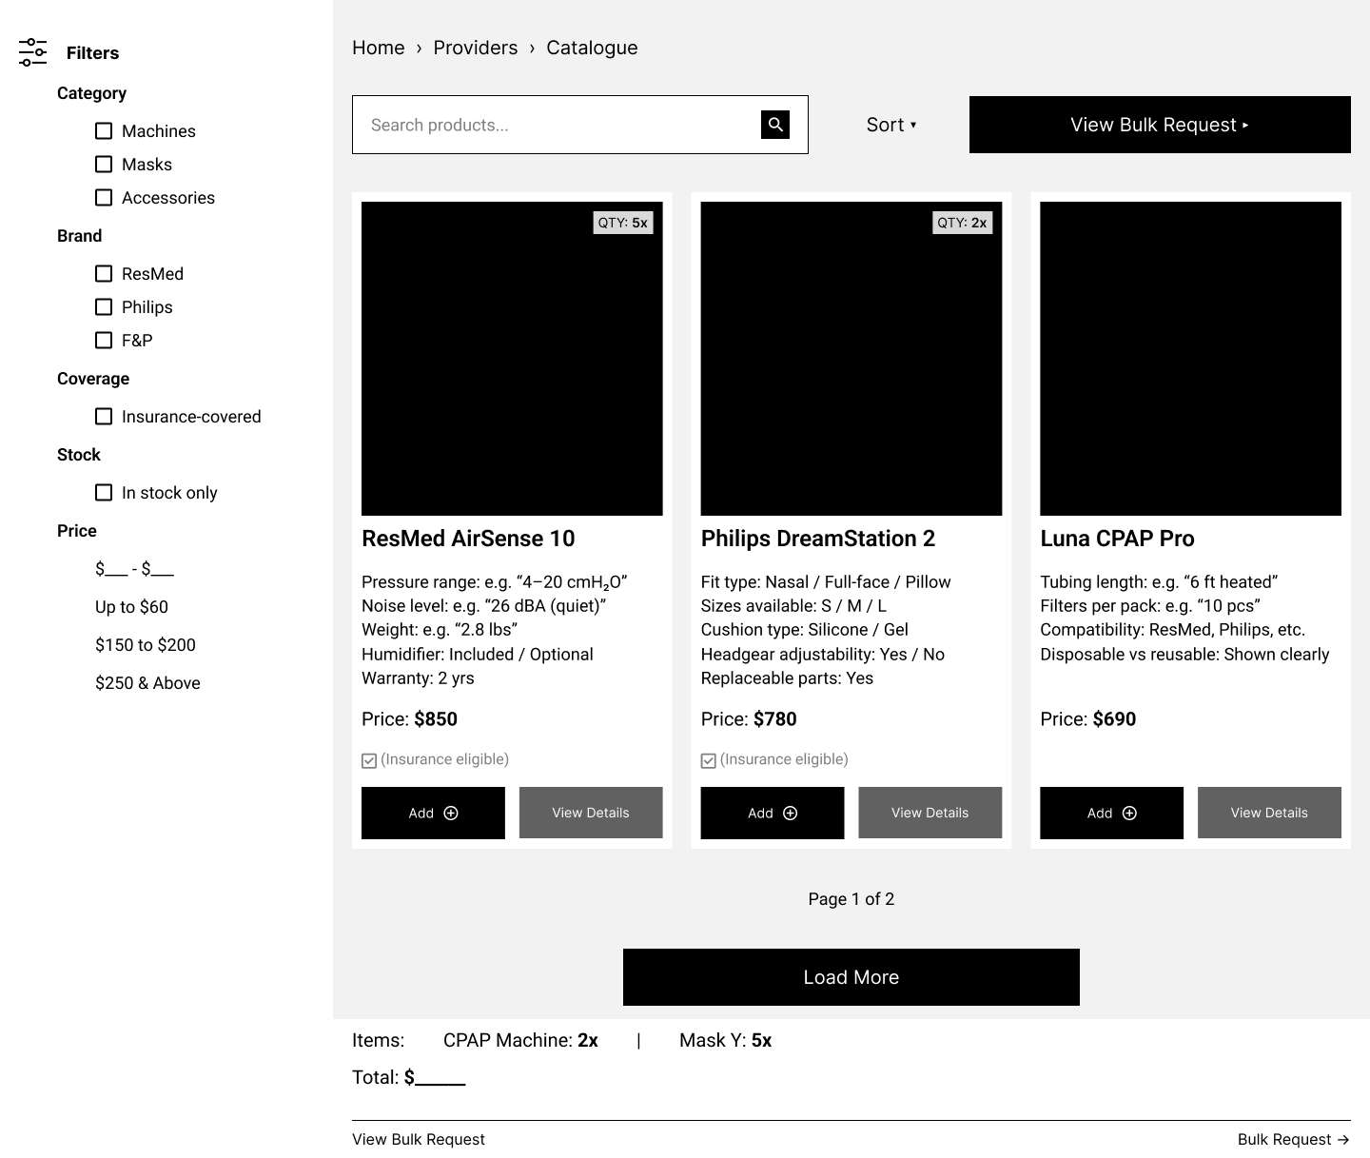The width and height of the screenshot is (1370, 1158).
Task: Click the Category filter heading
Action: point(91,93)
